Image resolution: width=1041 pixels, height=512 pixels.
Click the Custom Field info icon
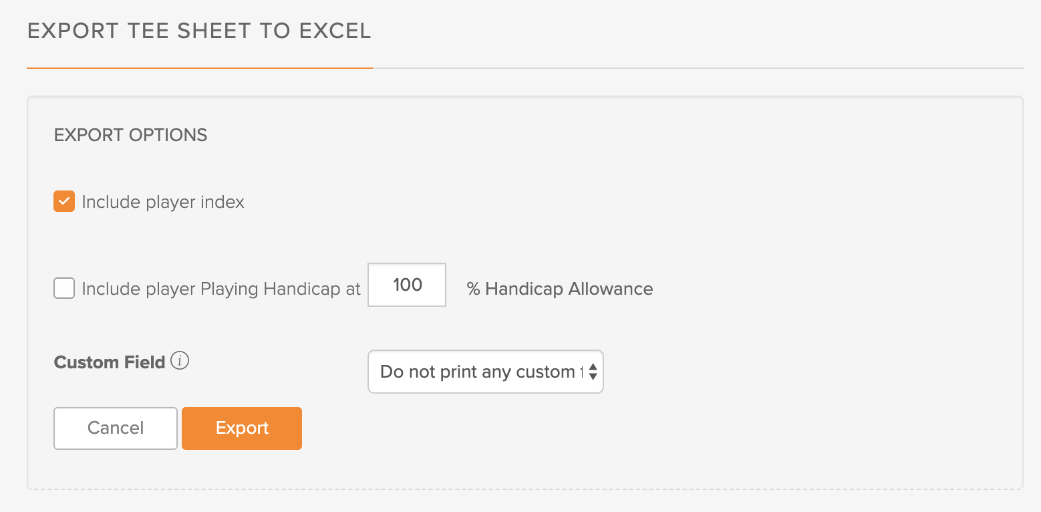pos(180,361)
